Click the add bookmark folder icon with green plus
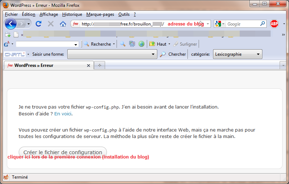Image resolution: width=289 pixels, height=184 pixels. (x=8, y=34)
